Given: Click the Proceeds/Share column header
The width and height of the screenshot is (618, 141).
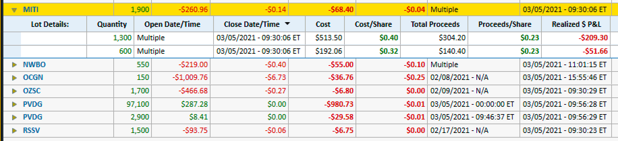Looking at the screenshot, I should (x=505, y=24).
